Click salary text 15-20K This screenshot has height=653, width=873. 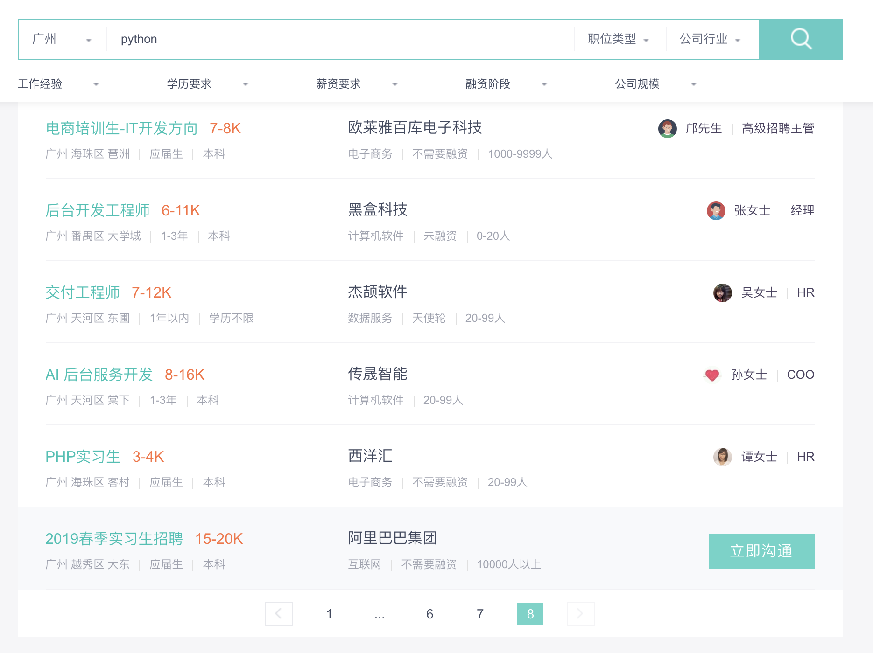tap(219, 539)
